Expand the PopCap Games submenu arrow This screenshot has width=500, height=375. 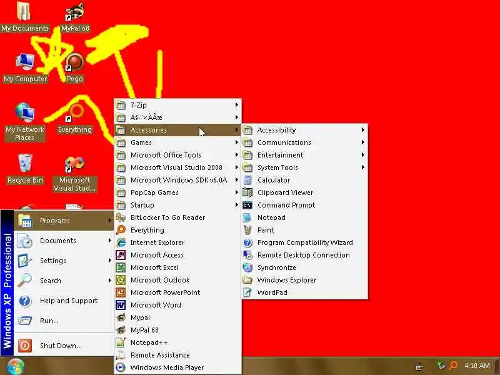(x=237, y=192)
